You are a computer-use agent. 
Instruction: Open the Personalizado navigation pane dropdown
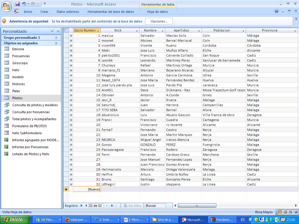pos(52,31)
